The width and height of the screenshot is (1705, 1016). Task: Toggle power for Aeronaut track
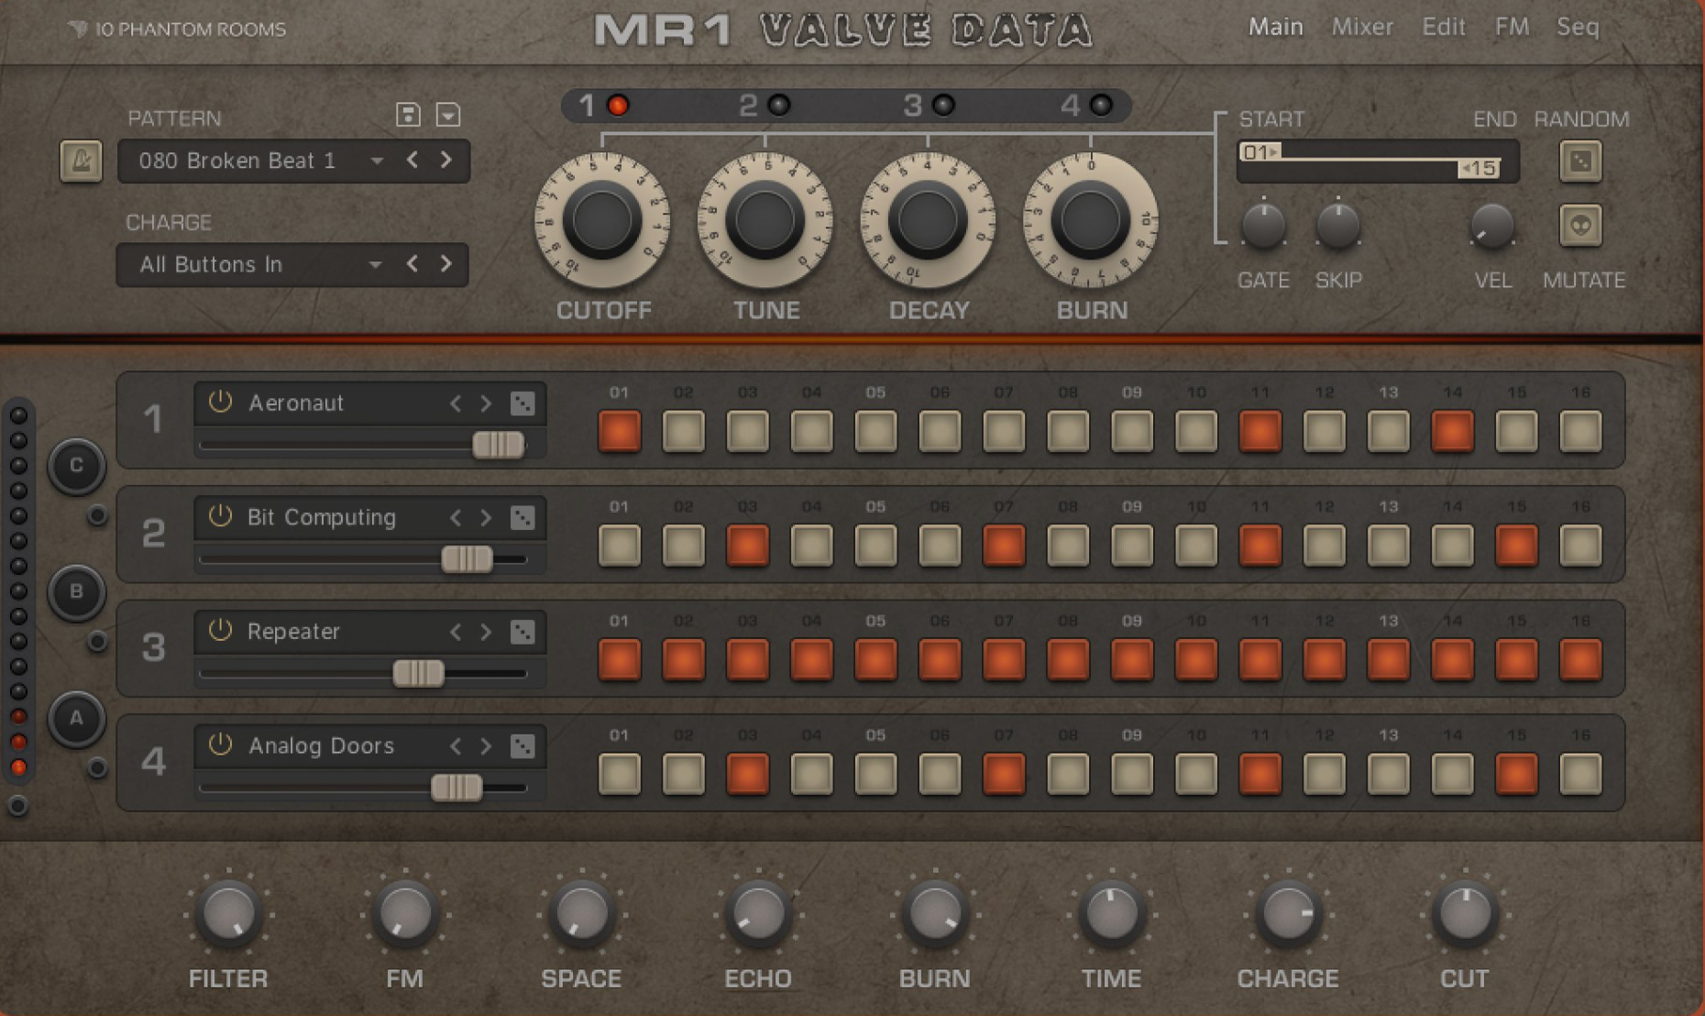220,402
